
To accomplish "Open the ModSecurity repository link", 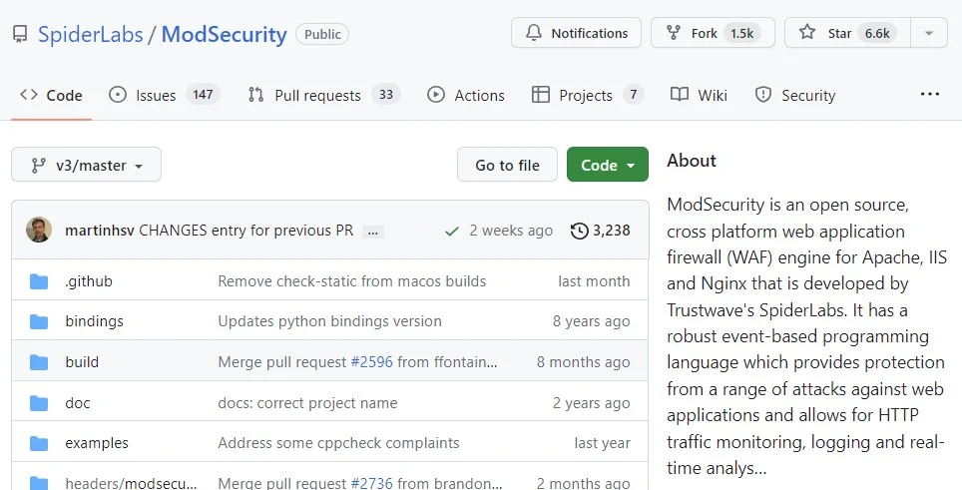I will coord(224,34).
